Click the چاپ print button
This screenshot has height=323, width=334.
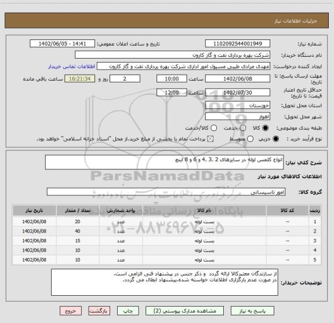pyautogui.click(x=128, y=311)
